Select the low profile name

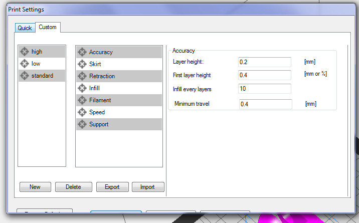pos(36,64)
